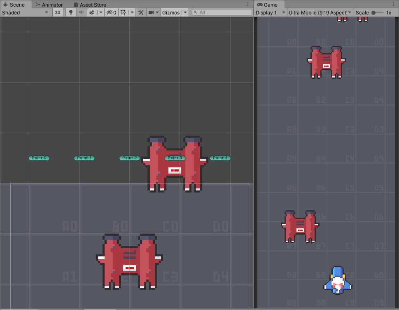Expand the scene camera settings arrow
This screenshot has width=399, height=310.
(x=157, y=12)
